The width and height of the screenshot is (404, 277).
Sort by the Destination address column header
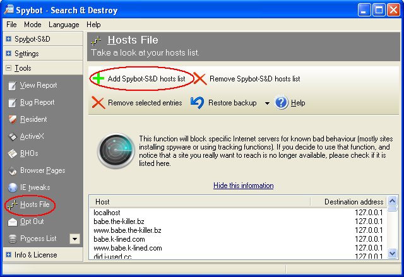[x=348, y=201]
